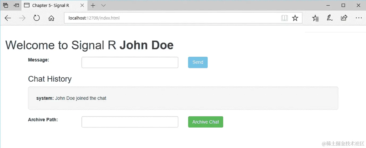
Task: Click the Welcome to Signal R heading
Action: click(90, 45)
